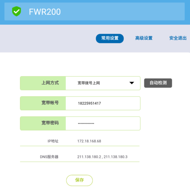190x189 pixels.
Task: Open the 上网方式 dropdown showing 宽带拨号上网
Action: [x=103, y=83]
